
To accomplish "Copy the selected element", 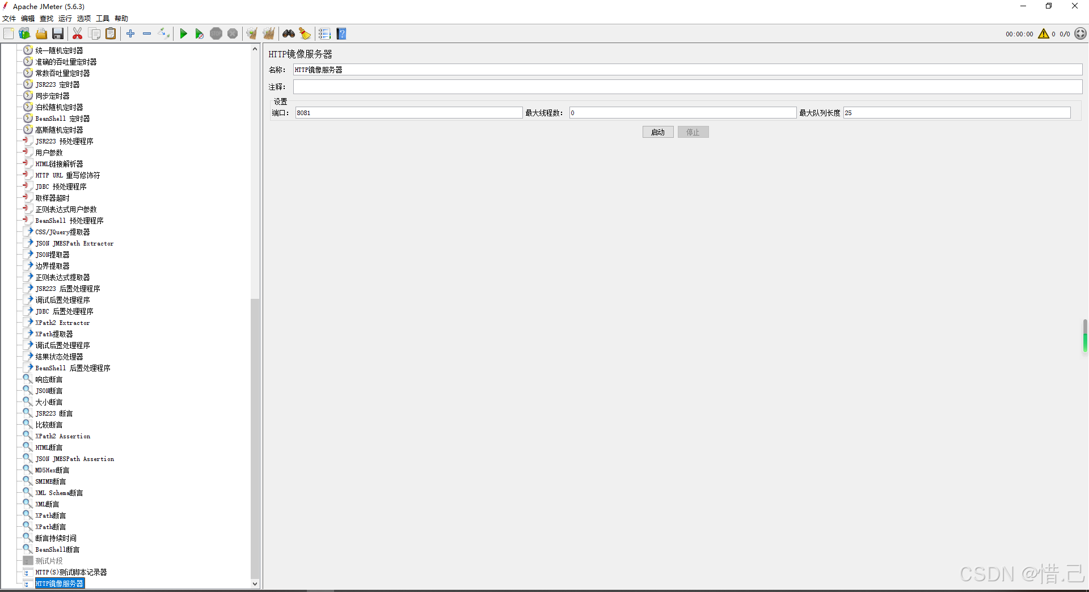I will (95, 34).
